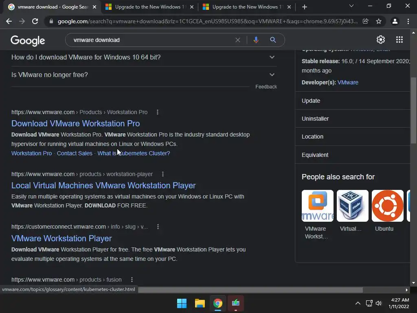The height and width of the screenshot is (313, 417).
Task: Expand the Location section
Action: tap(353, 137)
